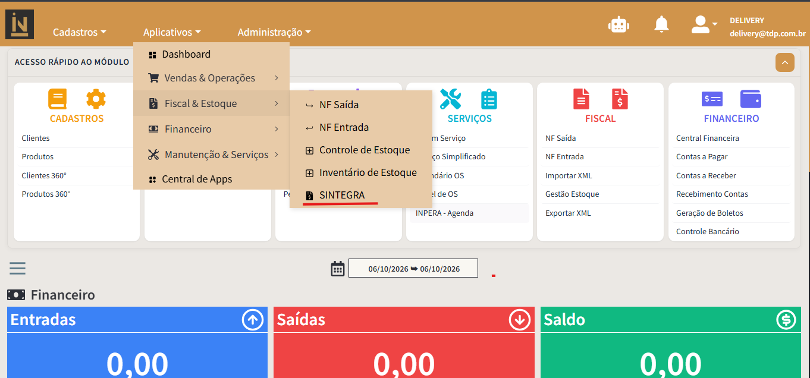Click the Cadastros orange book icon

[58, 99]
